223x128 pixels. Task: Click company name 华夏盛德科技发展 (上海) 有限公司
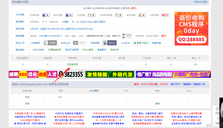point(103,36)
